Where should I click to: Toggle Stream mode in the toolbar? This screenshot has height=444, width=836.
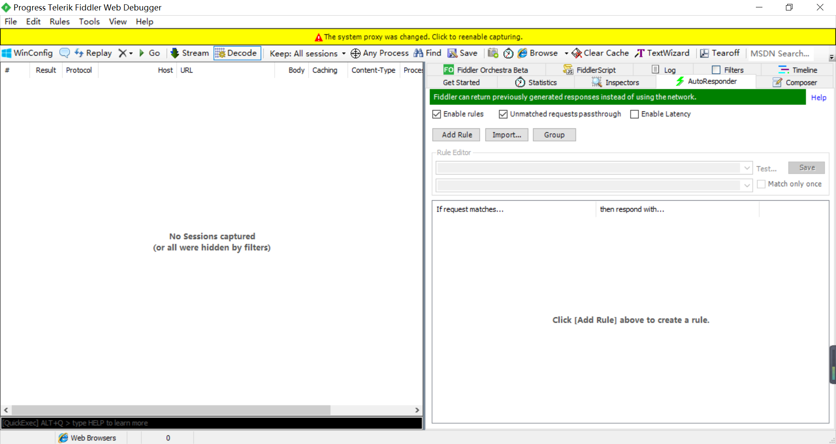pos(190,53)
